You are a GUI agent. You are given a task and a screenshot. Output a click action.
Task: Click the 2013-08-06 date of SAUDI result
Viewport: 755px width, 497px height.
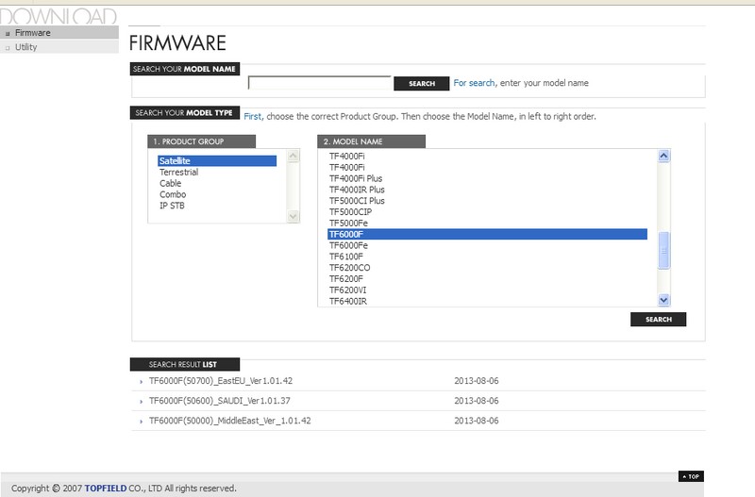click(x=477, y=401)
